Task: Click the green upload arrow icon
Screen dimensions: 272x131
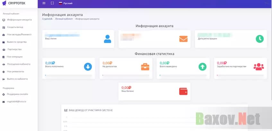Action: [202, 67]
